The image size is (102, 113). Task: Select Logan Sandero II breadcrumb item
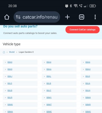[26, 52]
